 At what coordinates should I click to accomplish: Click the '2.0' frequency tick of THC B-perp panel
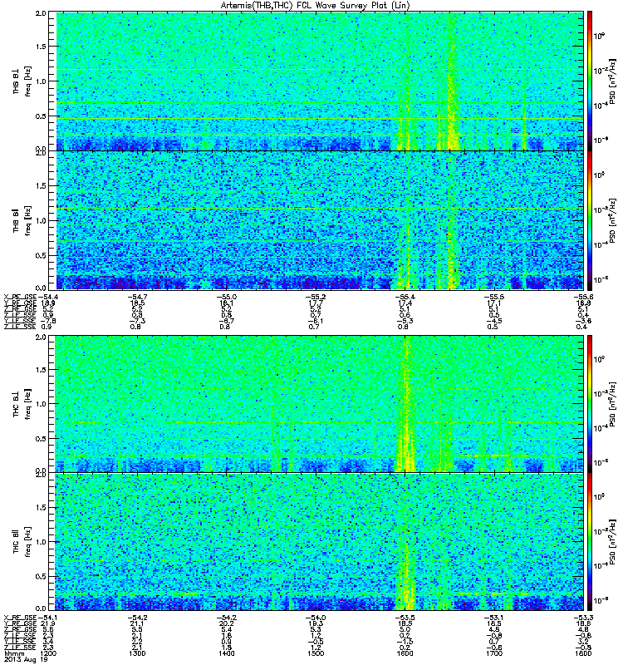[41, 337]
